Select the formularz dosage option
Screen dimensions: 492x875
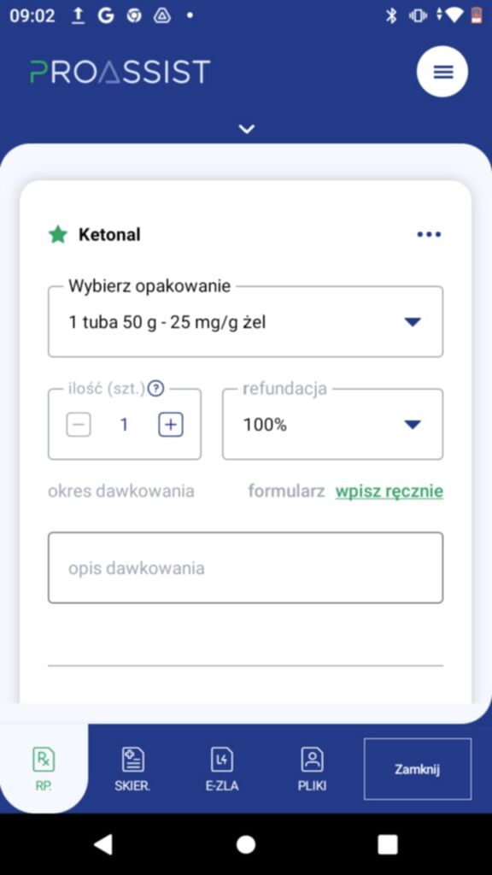286,491
